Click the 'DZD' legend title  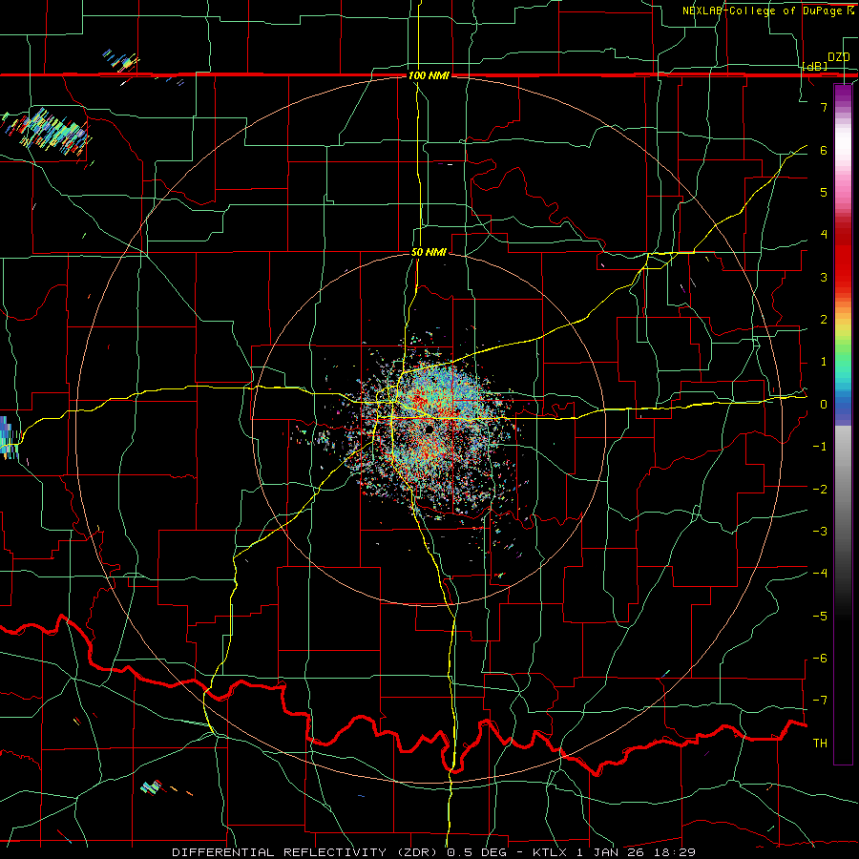coord(839,57)
